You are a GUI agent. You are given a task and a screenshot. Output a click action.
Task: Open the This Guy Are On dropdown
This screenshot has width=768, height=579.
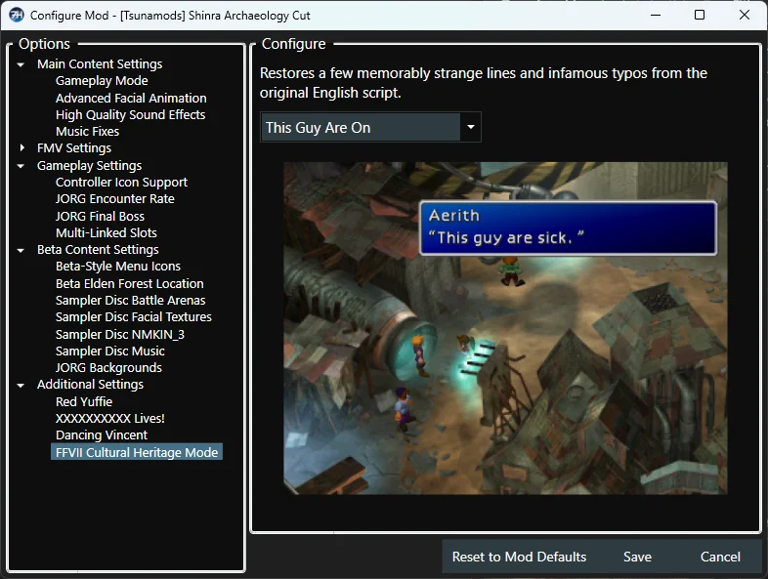pyautogui.click(x=370, y=127)
